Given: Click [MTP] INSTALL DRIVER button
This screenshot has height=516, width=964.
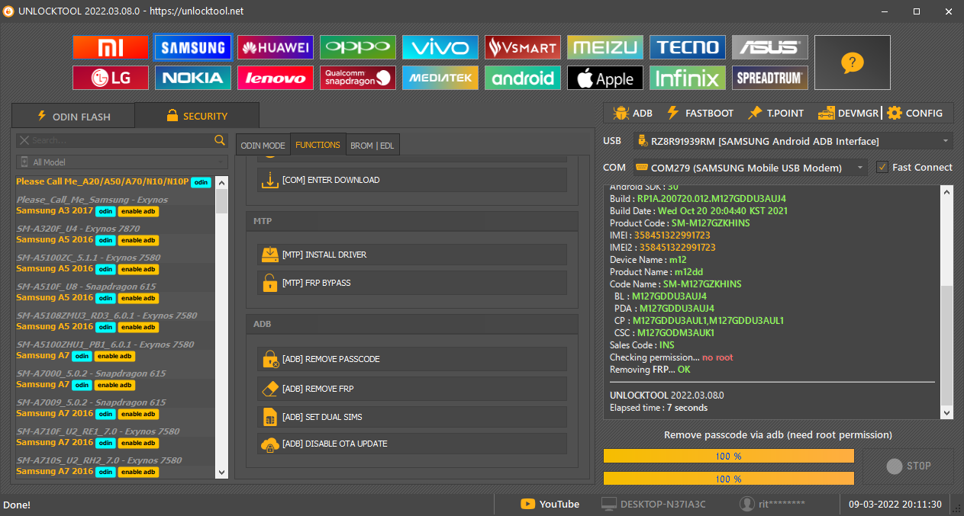Looking at the screenshot, I should click(x=411, y=255).
